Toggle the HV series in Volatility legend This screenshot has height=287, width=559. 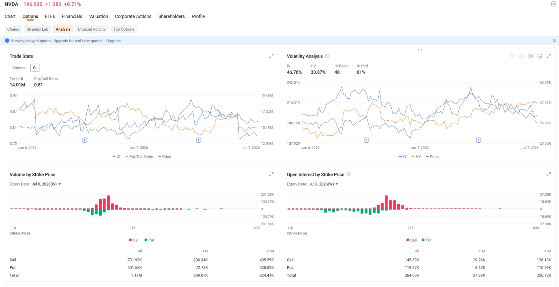pos(416,157)
